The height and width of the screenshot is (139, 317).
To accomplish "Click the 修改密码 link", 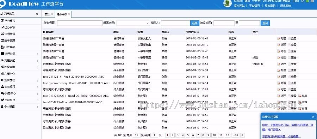I will [270, 6].
